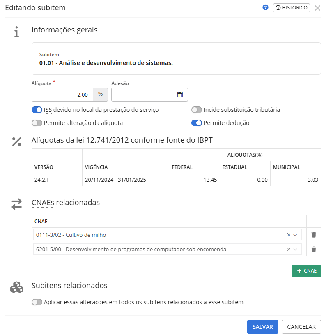
Task: Add a new CNAE with the green button
Action: pos(306,271)
